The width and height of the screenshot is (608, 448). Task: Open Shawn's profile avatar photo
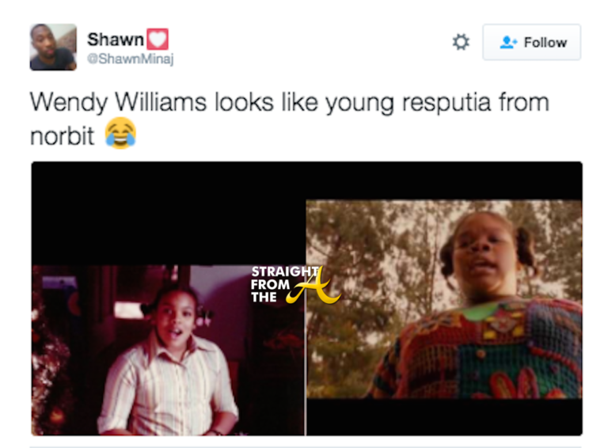(x=53, y=47)
